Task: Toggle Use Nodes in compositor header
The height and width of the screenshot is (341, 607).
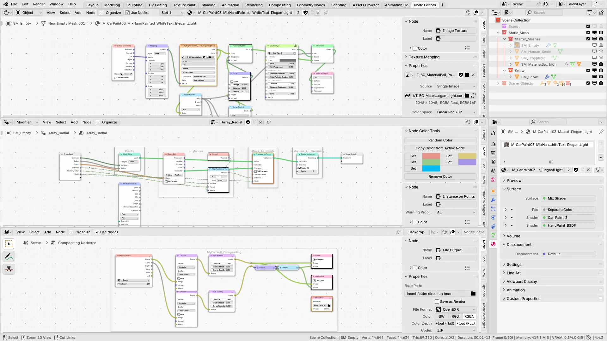Action: click(x=97, y=232)
